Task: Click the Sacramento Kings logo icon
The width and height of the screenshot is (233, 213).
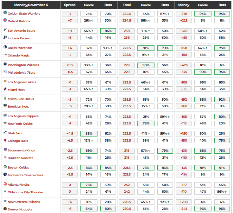Action: coord(5,150)
